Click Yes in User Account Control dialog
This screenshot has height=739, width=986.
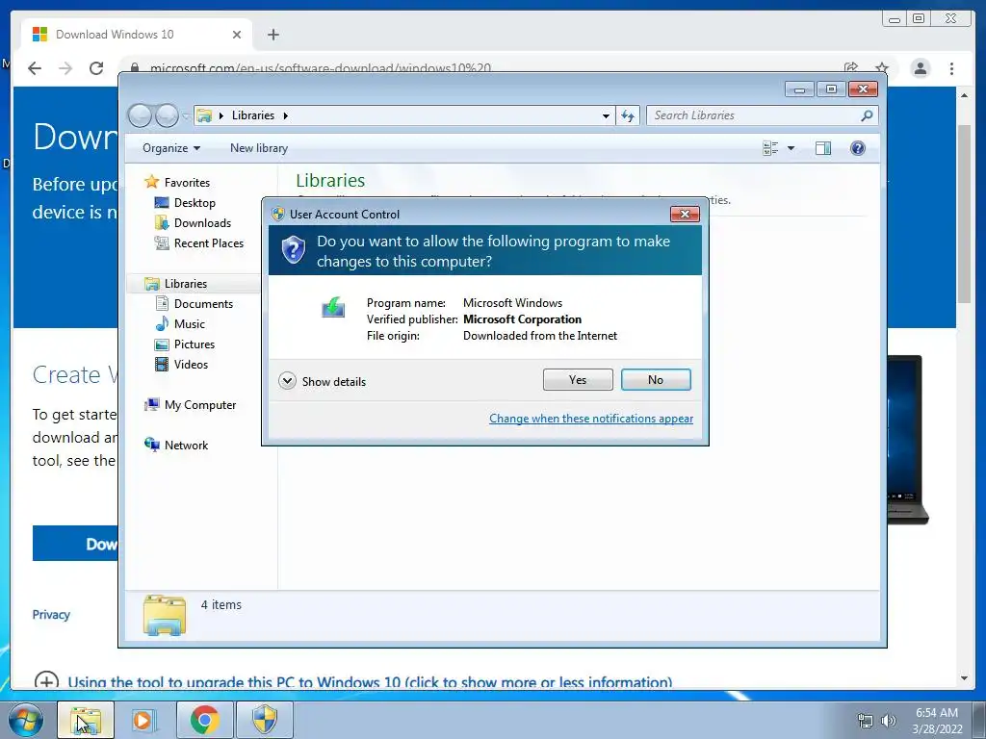[578, 379]
